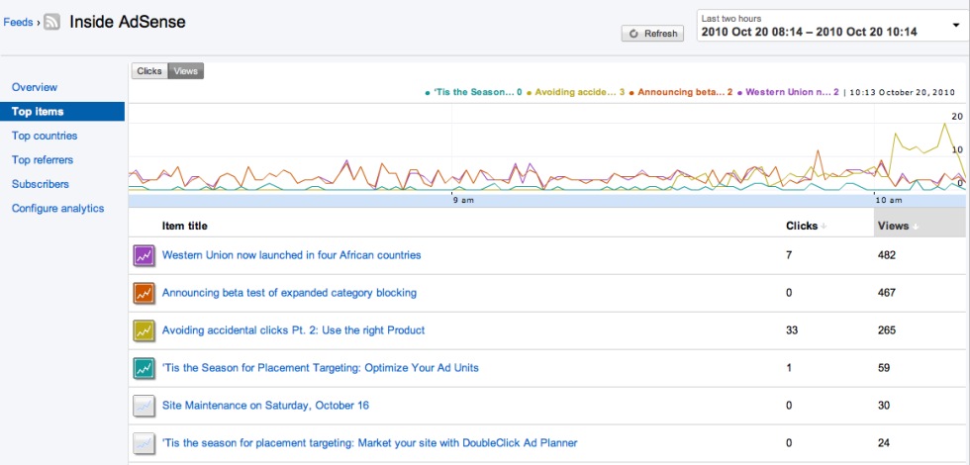Click the teal chart icon for Placement Targeting: Optimize
This screenshot has height=465, width=970.
click(145, 368)
